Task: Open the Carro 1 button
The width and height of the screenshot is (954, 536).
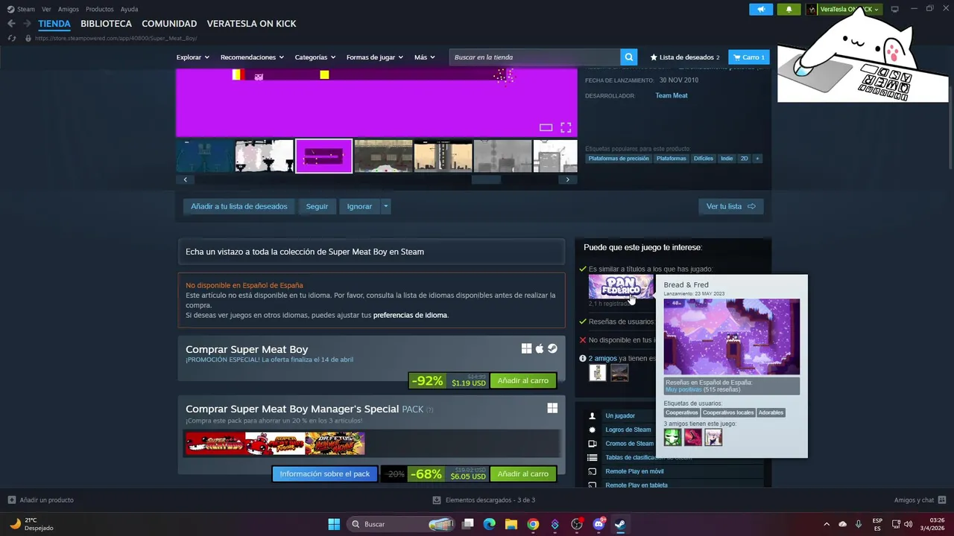Action: (x=748, y=57)
